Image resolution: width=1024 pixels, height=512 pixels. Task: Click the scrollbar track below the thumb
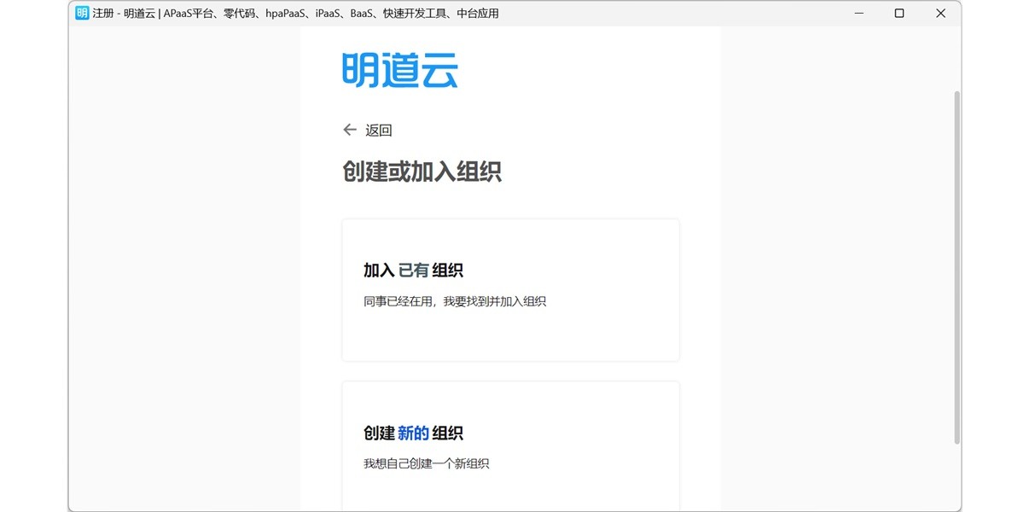click(x=957, y=478)
